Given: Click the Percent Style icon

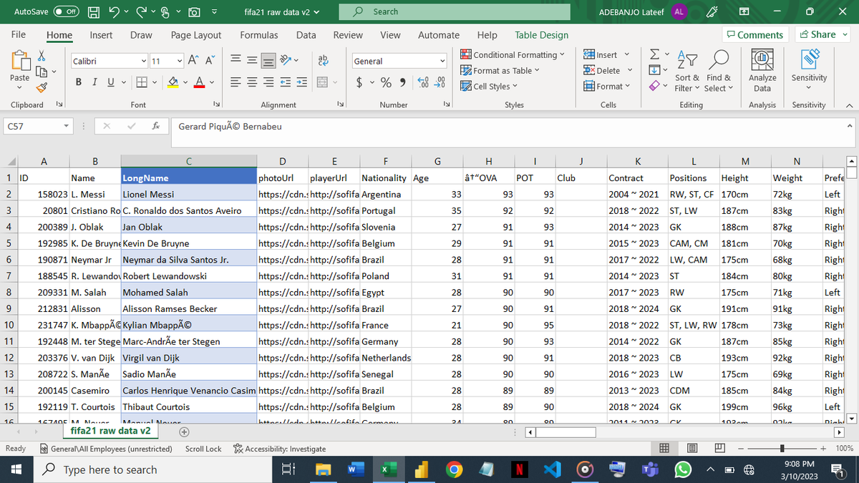Looking at the screenshot, I should [384, 82].
